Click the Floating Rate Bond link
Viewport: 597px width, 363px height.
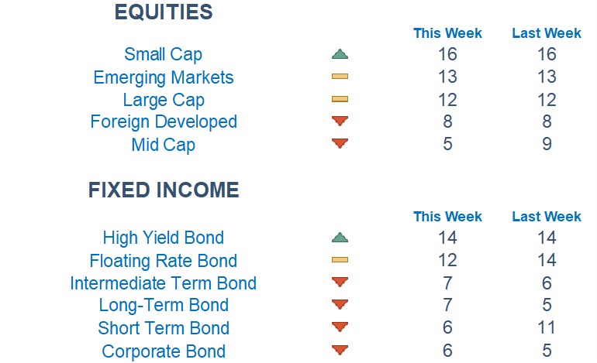[163, 261]
